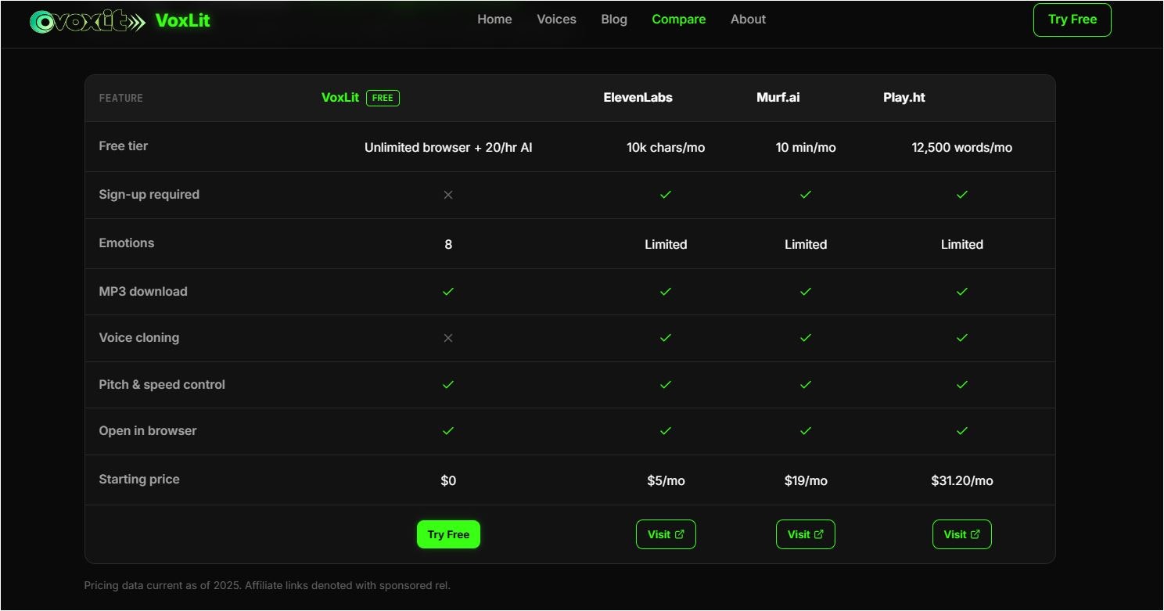
Task: Click Play.ht pitch & speed control checkmark
Action: tap(962, 385)
